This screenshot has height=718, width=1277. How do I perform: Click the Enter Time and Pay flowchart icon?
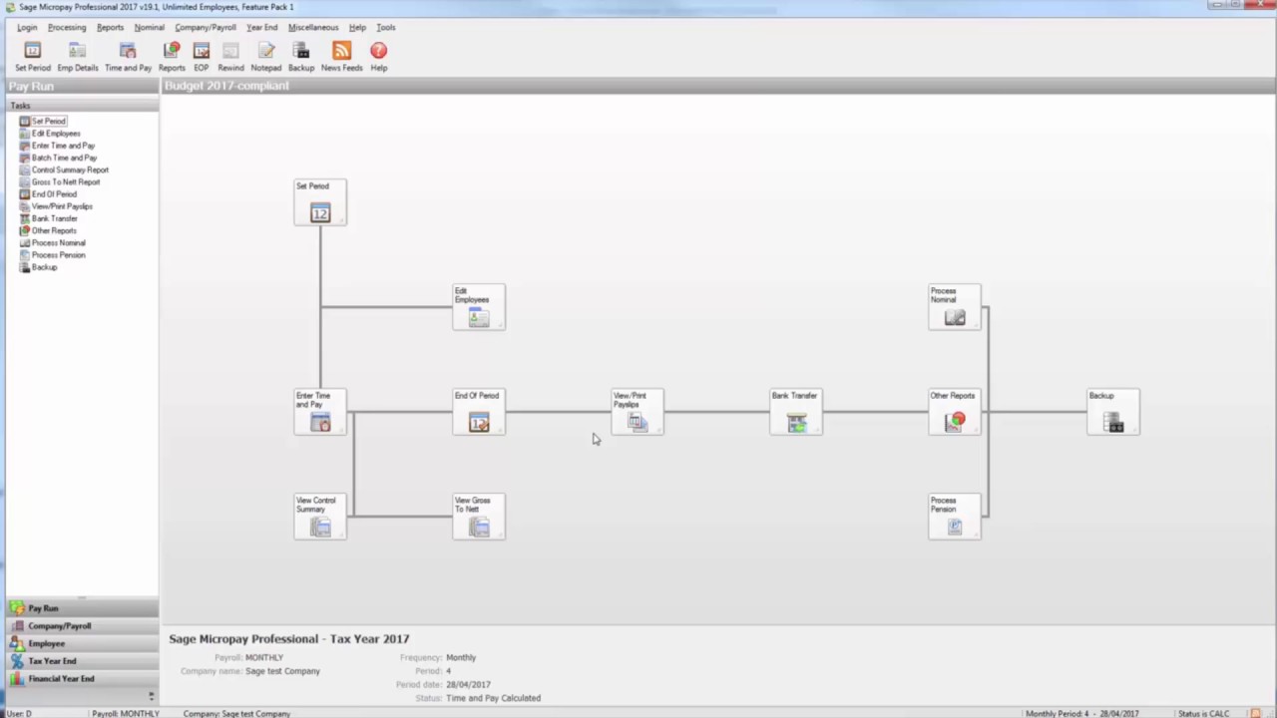(x=320, y=412)
